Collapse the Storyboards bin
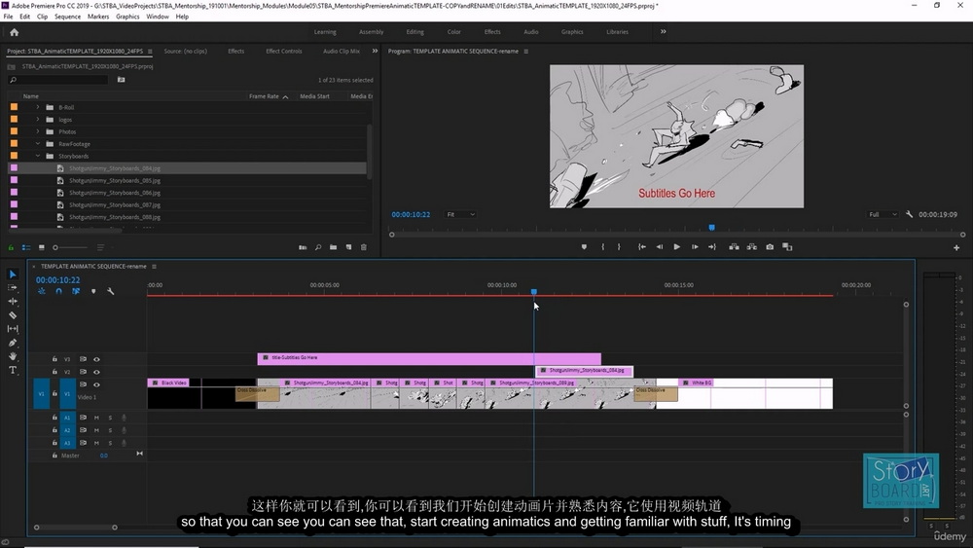The width and height of the screenshot is (973, 548). [38, 156]
